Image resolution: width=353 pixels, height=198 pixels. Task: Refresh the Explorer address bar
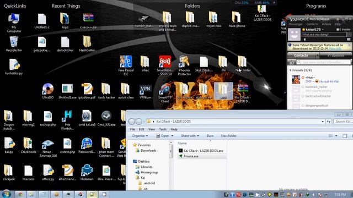329,122
